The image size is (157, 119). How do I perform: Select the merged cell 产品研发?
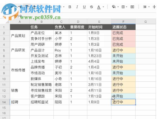tap(20, 50)
